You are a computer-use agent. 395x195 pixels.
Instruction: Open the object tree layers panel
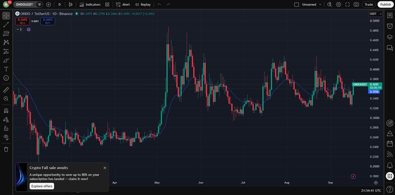(x=390, y=37)
